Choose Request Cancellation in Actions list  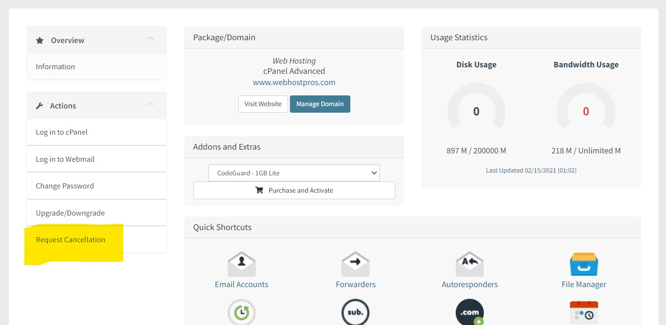(x=71, y=240)
